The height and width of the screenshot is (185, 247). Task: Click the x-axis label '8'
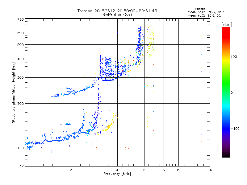pyautogui.click(x=164, y=170)
